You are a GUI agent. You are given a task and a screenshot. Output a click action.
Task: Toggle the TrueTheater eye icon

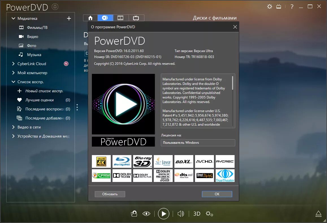pyautogui.click(x=146, y=214)
